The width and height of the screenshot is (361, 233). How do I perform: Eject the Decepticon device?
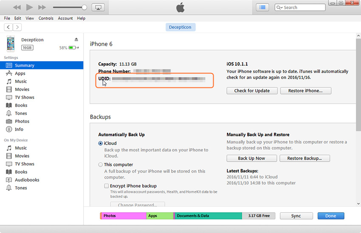(76, 39)
